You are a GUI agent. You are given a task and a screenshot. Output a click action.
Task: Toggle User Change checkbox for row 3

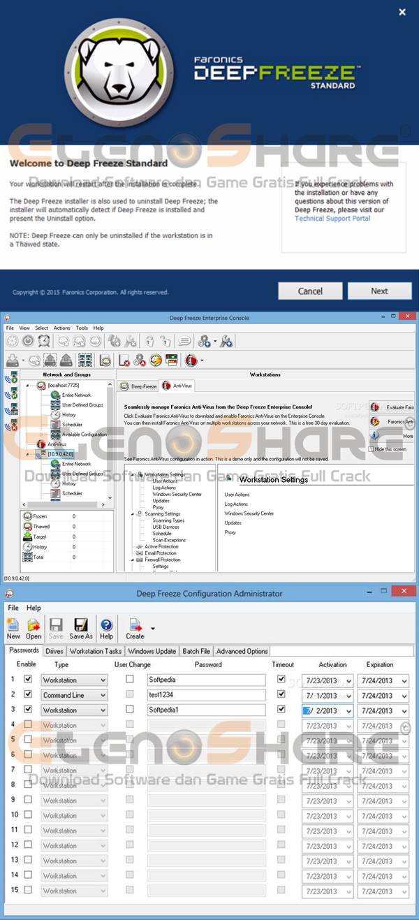coord(130,708)
